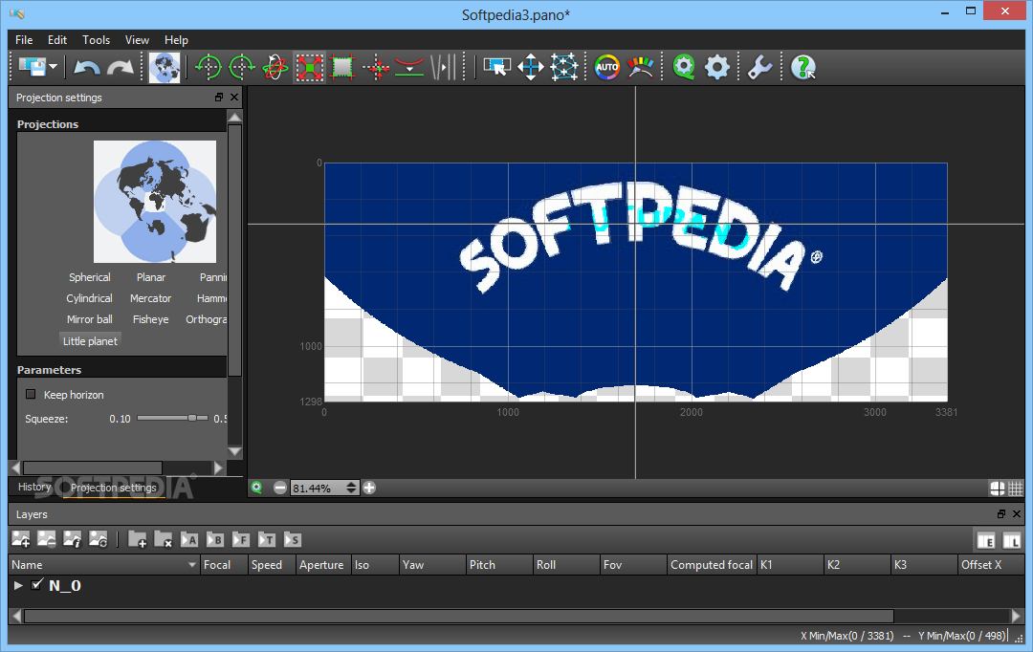
Task: Remove the selected image from the layers
Action: 46,539
